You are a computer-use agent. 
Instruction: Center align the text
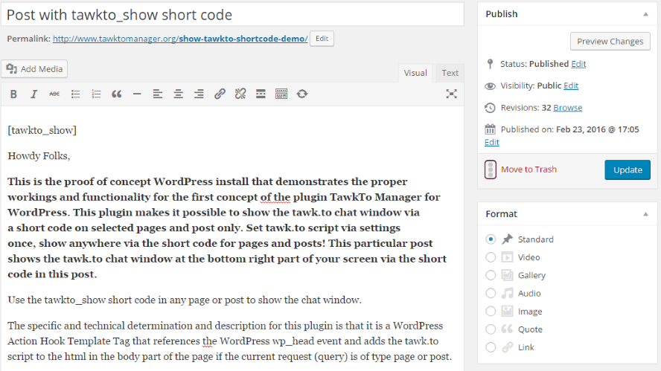point(178,94)
